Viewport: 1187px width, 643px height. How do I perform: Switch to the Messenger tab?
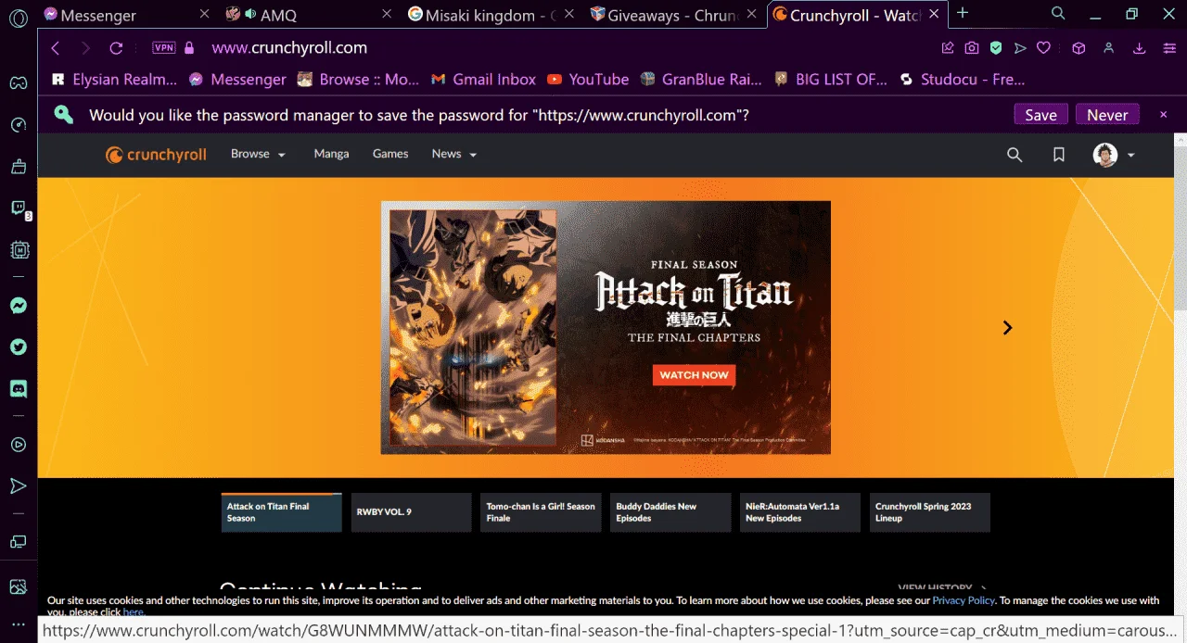(125, 15)
